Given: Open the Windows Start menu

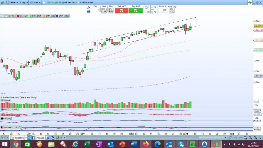Looking at the screenshot, I should coord(5,144).
